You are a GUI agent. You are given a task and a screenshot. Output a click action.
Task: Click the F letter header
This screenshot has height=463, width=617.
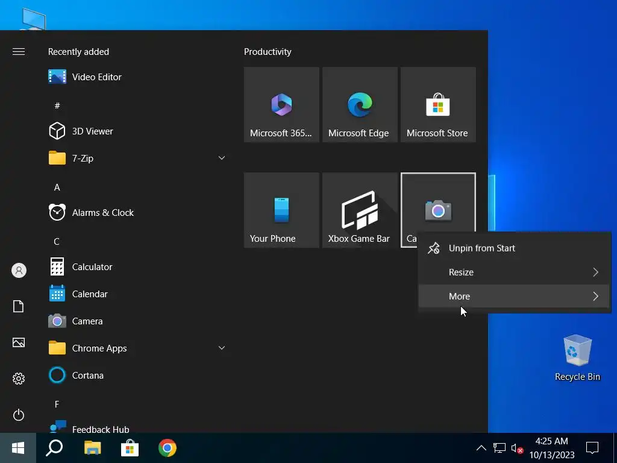click(57, 405)
